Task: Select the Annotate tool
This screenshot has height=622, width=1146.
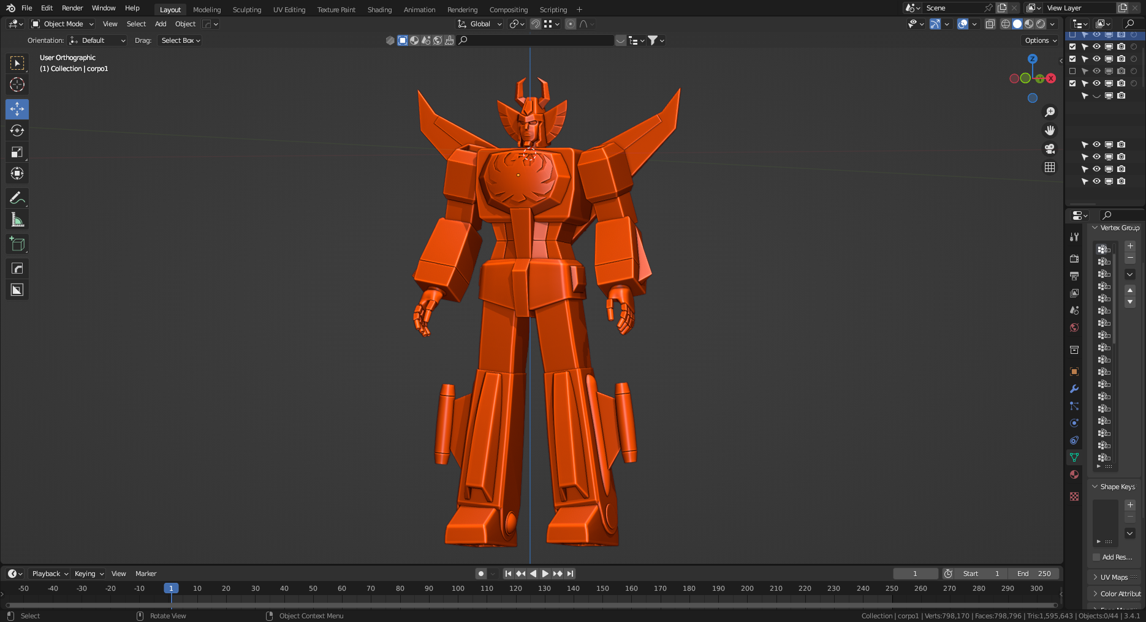Action: [17, 198]
